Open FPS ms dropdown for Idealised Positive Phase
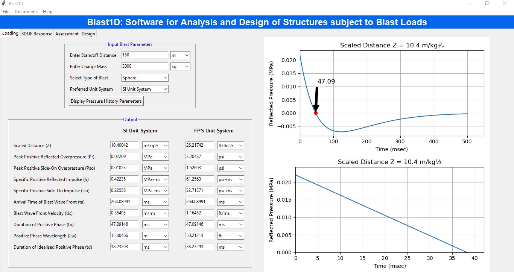Screen dimensions: 514x272 [231, 247]
